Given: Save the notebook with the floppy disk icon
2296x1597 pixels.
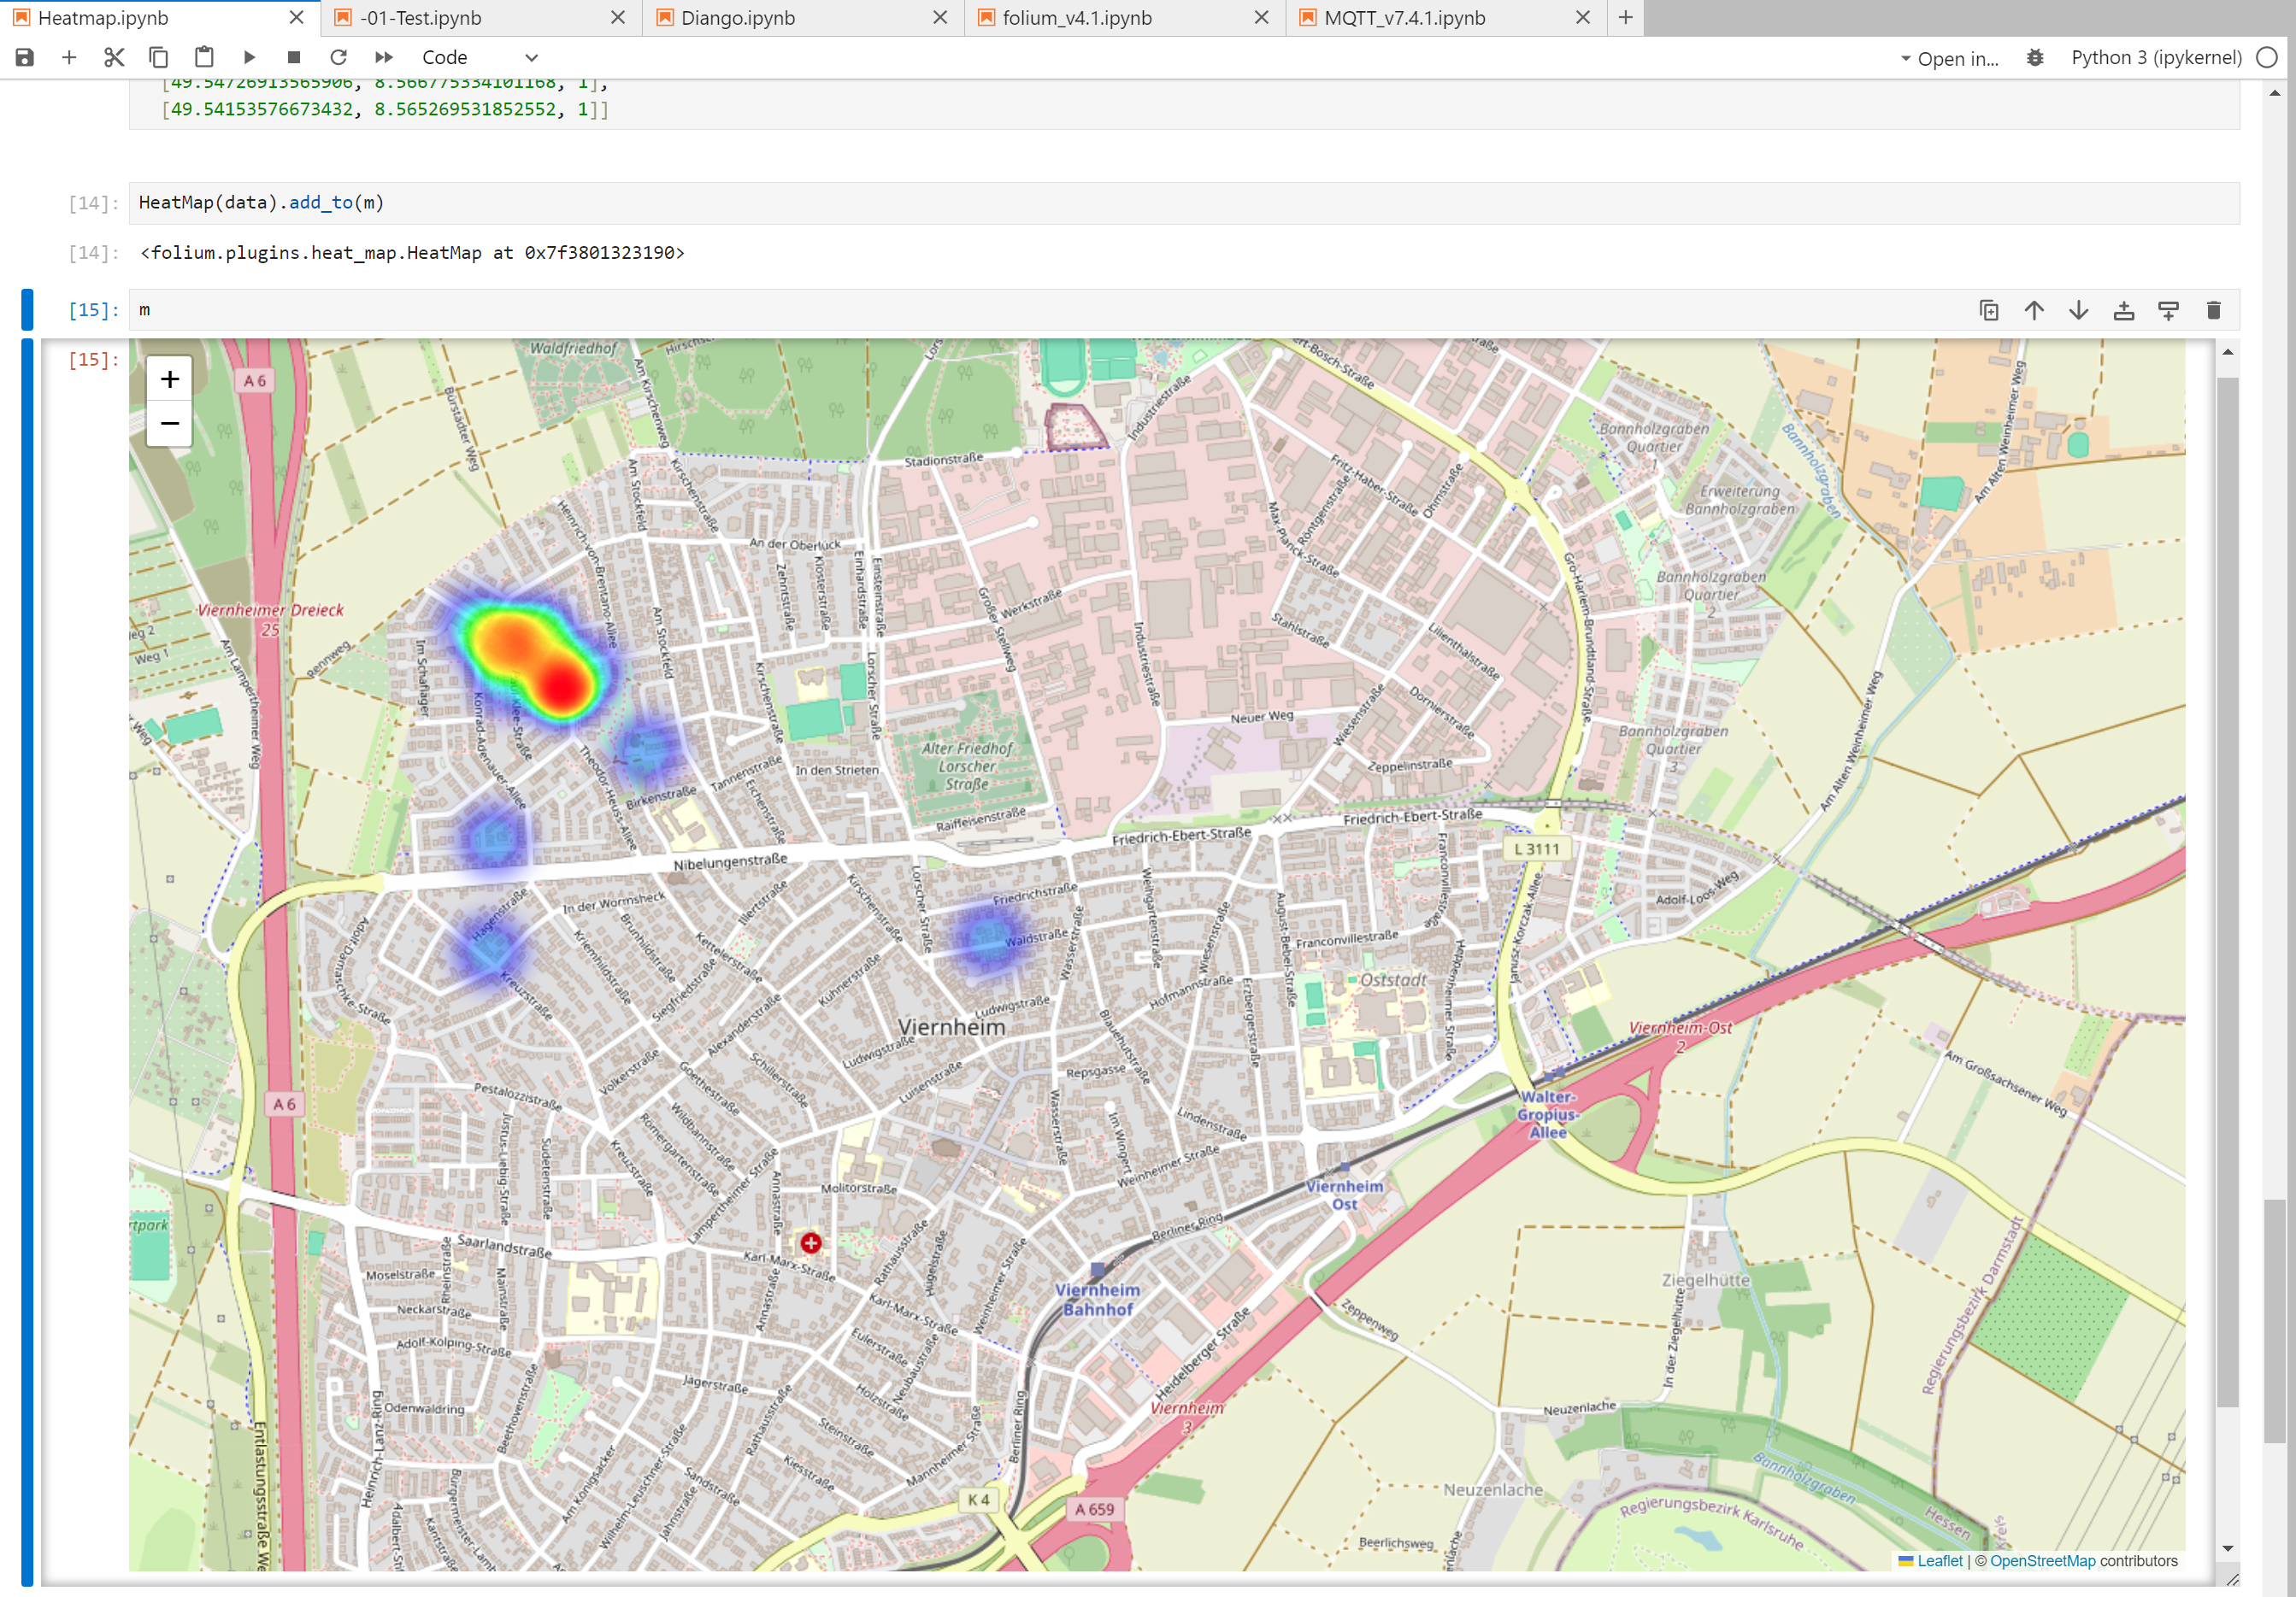Looking at the screenshot, I should (x=25, y=58).
